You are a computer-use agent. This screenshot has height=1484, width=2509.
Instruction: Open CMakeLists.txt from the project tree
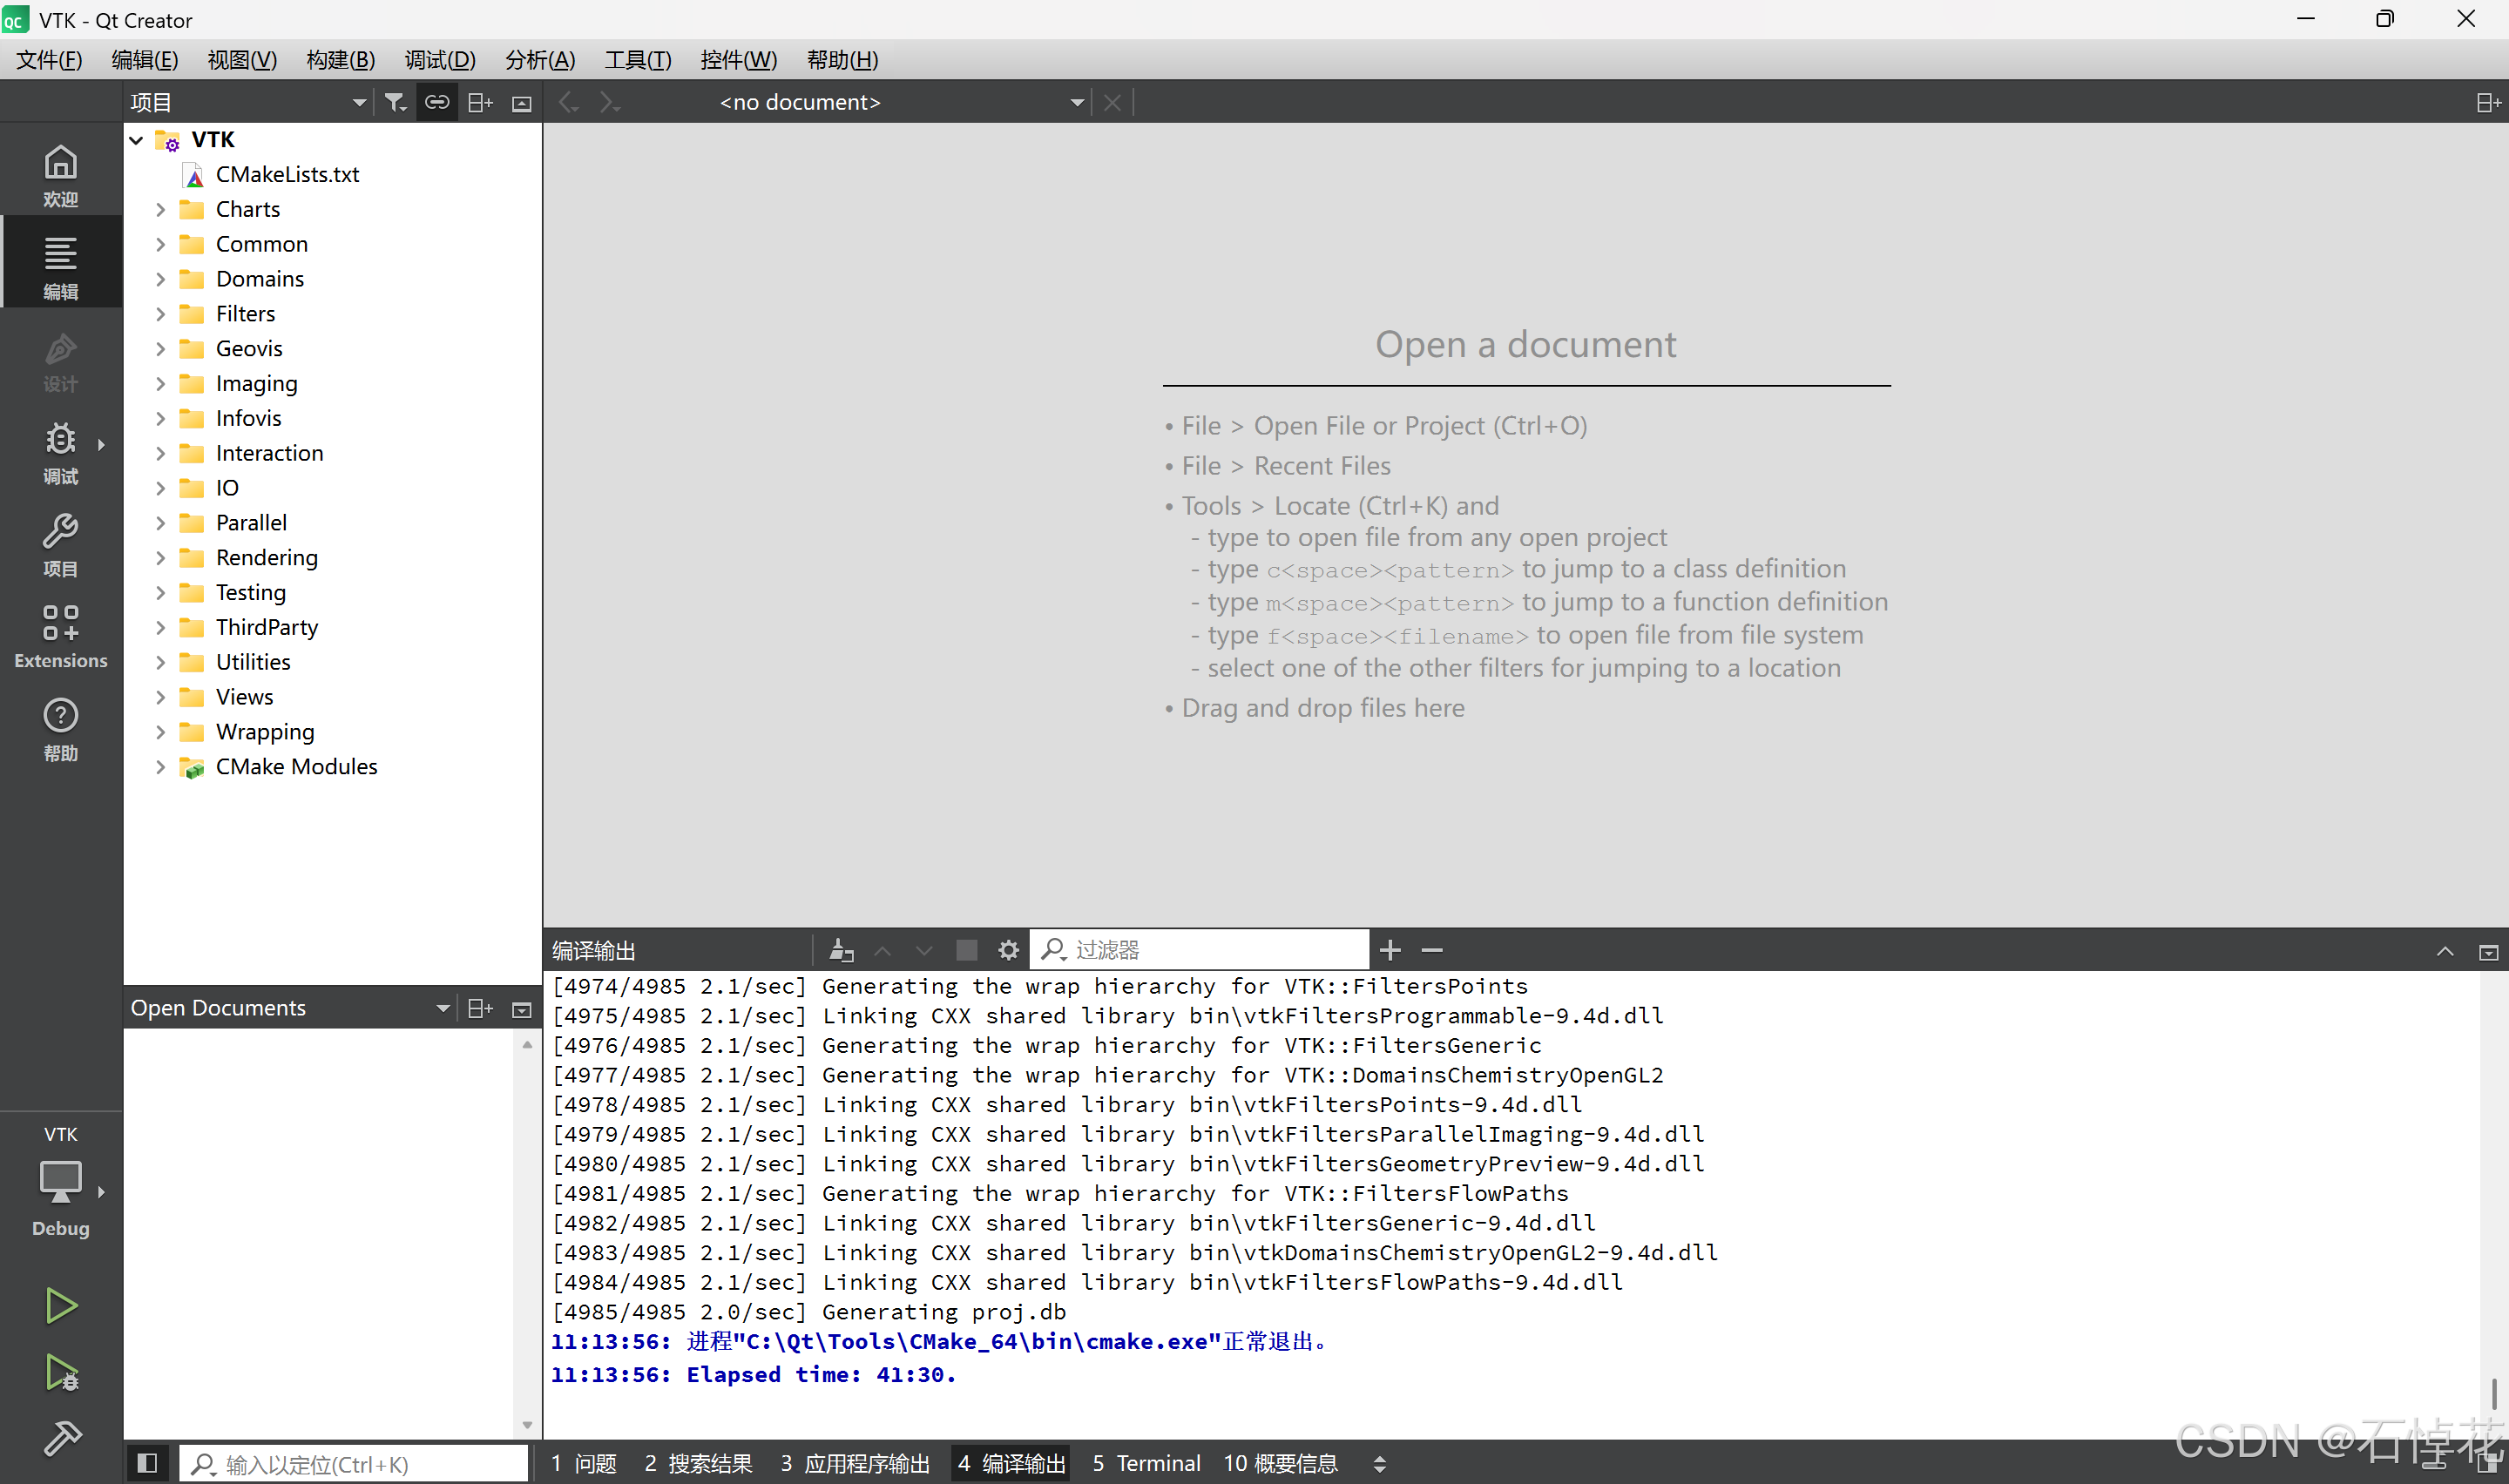click(287, 174)
